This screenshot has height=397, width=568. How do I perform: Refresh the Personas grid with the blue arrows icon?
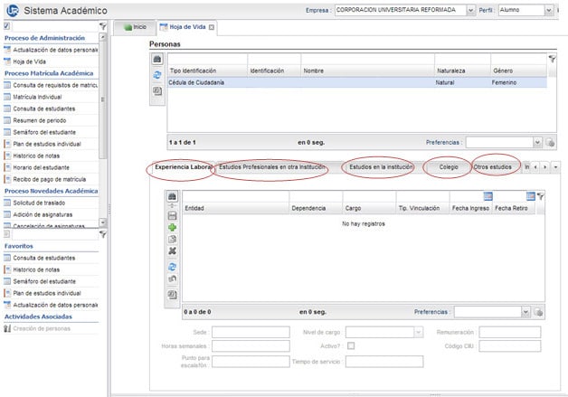pos(157,75)
